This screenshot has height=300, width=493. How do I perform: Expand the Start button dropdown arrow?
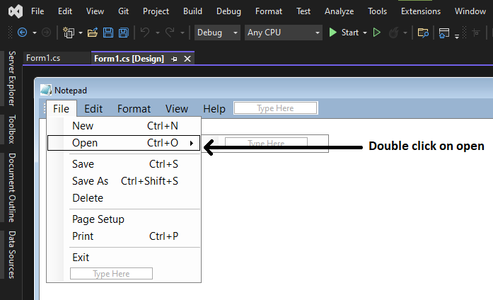(365, 33)
